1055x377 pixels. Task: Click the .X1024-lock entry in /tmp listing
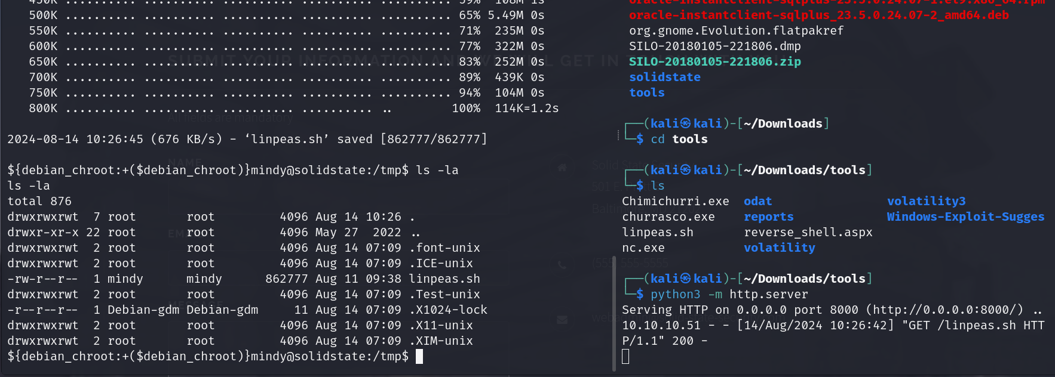point(448,310)
